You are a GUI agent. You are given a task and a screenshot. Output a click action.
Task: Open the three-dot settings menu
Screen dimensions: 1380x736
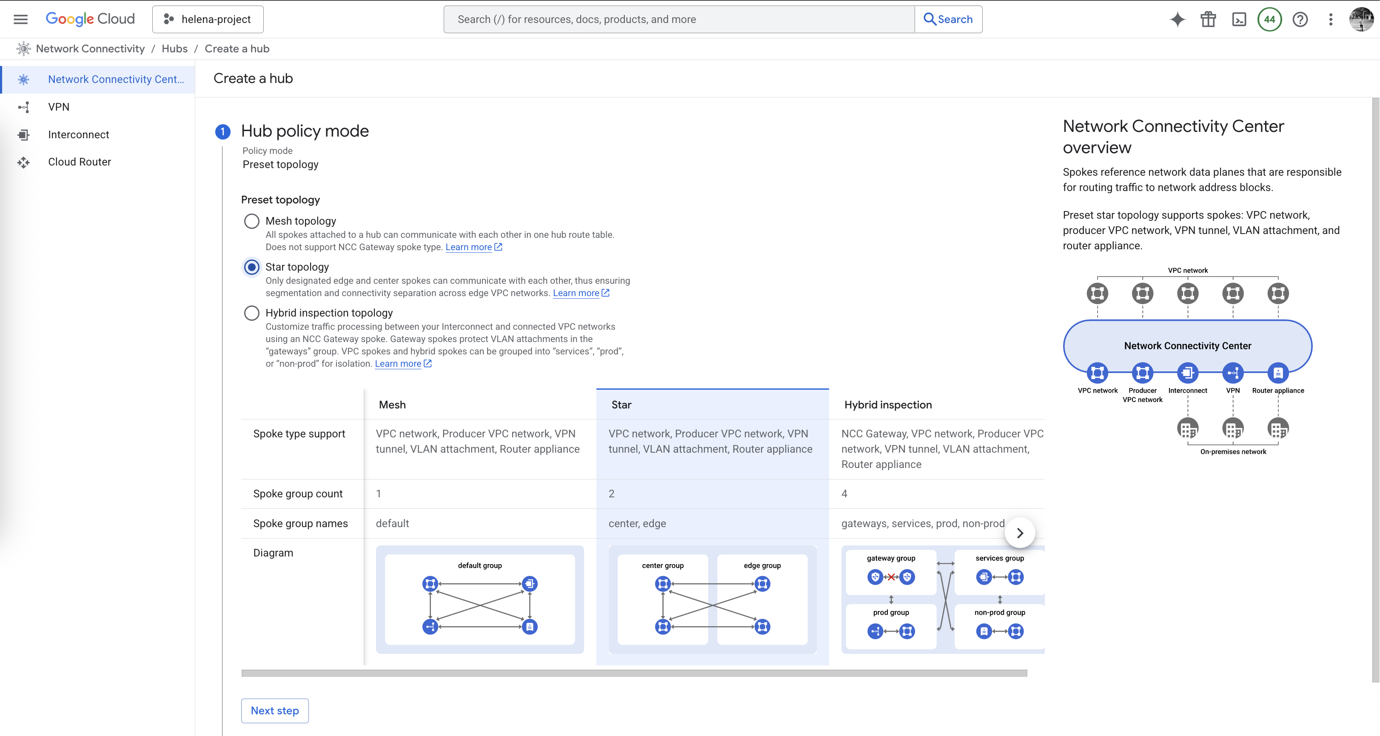coord(1330,19)
